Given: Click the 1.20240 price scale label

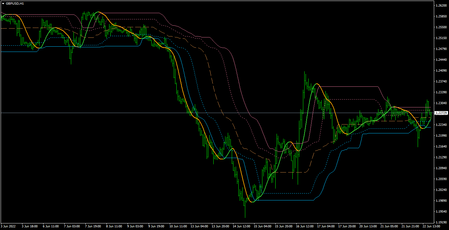Looking at the screenshot, I should [441, 190].
